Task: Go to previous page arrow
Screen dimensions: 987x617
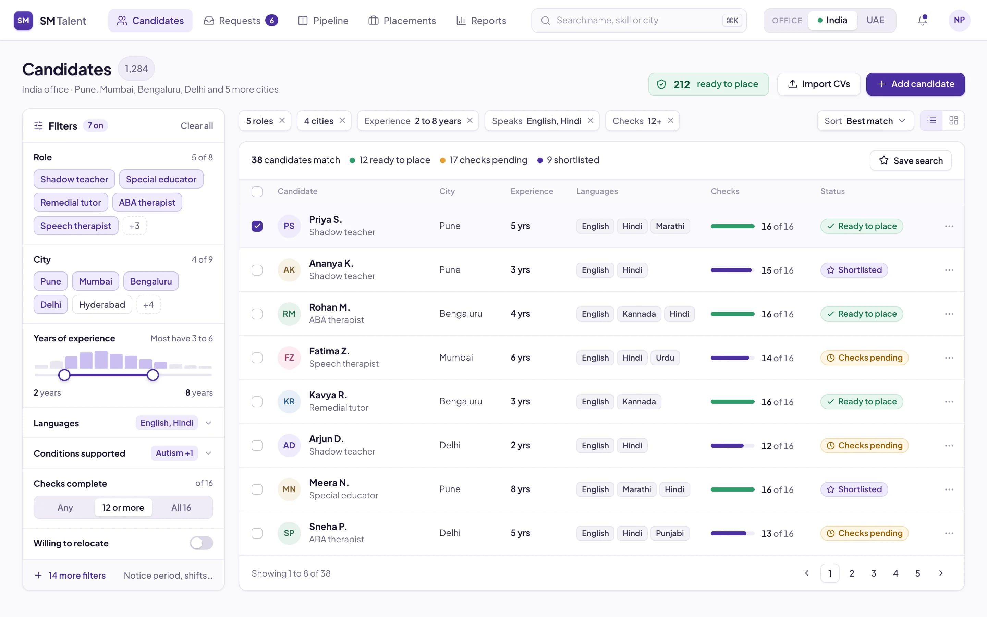Action: [x=807, y=573]
